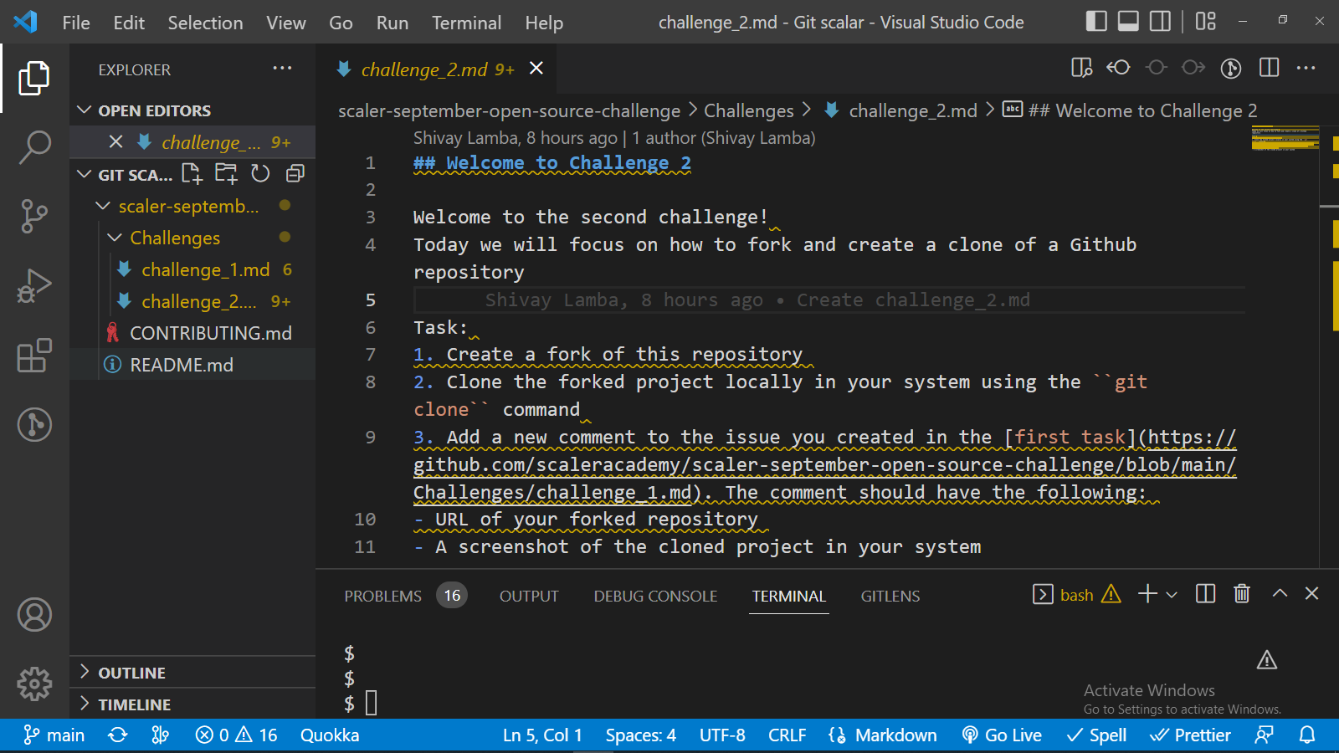Open the Settings gear icon

(x=33, y=684)
